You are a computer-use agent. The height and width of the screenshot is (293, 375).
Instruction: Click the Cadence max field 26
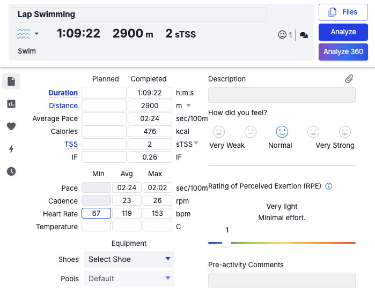157,200
